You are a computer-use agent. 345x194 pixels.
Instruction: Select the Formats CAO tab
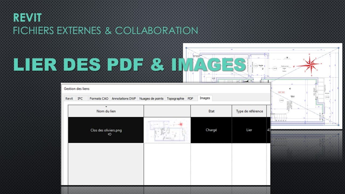(x=99, y=99)
